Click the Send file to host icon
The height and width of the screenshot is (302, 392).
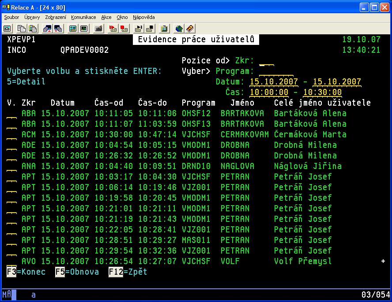47,29
